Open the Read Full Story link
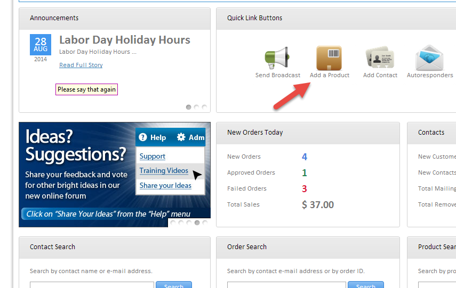 pos(81,65)
